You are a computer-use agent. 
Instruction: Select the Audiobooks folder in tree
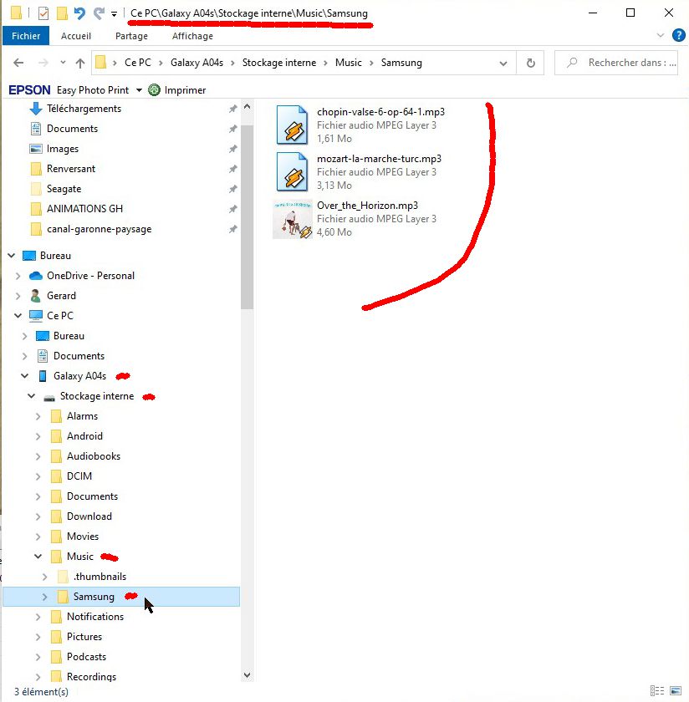tap(93, 456)
